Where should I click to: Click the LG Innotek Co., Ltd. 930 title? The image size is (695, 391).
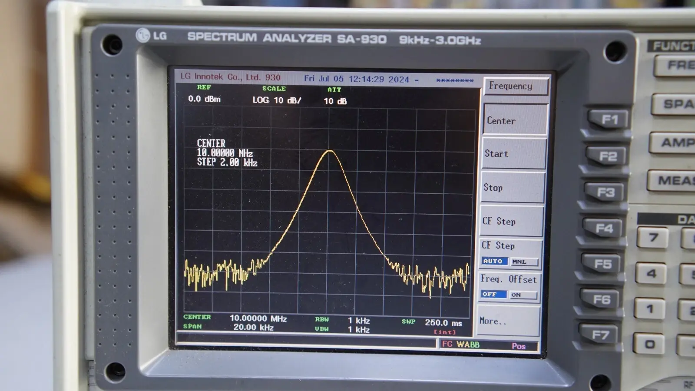[x=230, y=77]
